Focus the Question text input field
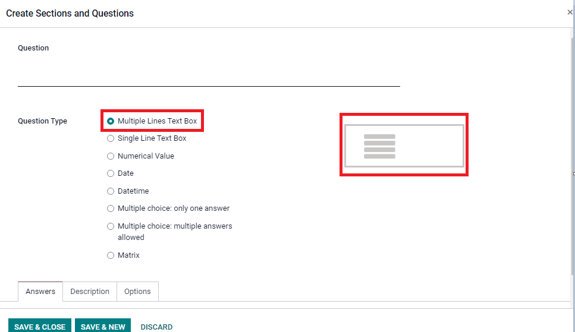Viewport: 575px width, 332px height. click(208, 77)
